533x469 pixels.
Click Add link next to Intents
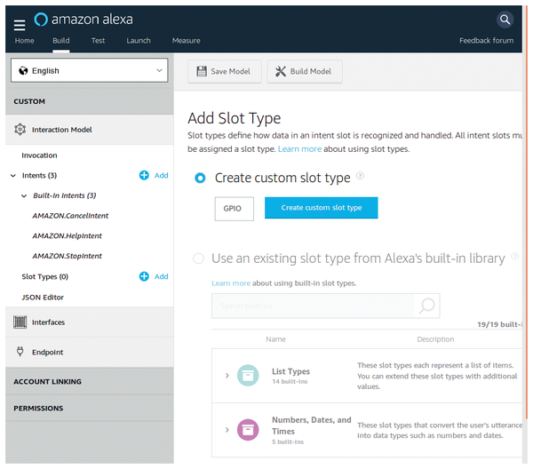click(161, 175)
